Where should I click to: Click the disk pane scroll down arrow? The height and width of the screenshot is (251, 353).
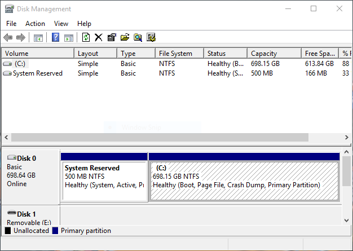(x=346, y=221)
